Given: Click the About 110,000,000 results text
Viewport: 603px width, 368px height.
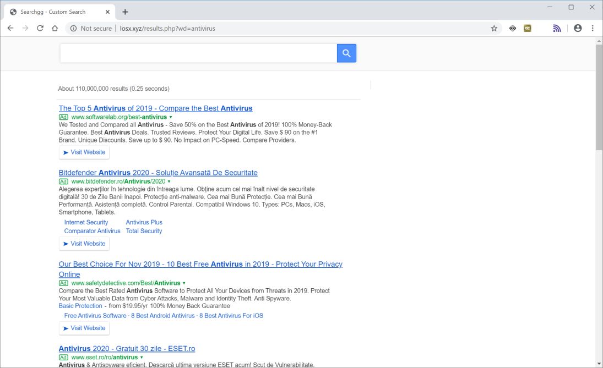Looking at the screenshot, I should pos(114,89).
